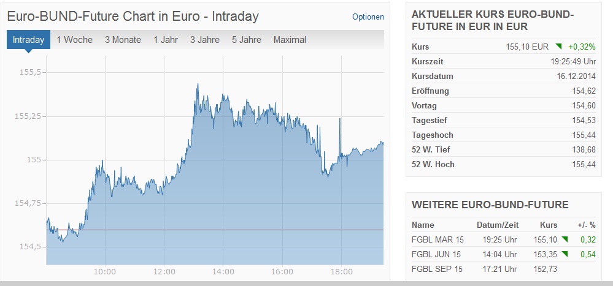The width and height of the screenshot is (613, 286).
Task: Open the FGBL JUN 15 contract
Action: (x=436, y=254)
